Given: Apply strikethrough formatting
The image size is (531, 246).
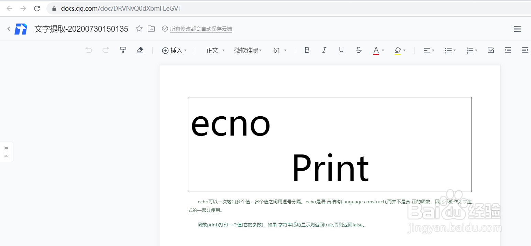Looking at the screenshot, I should coord(358,50).
